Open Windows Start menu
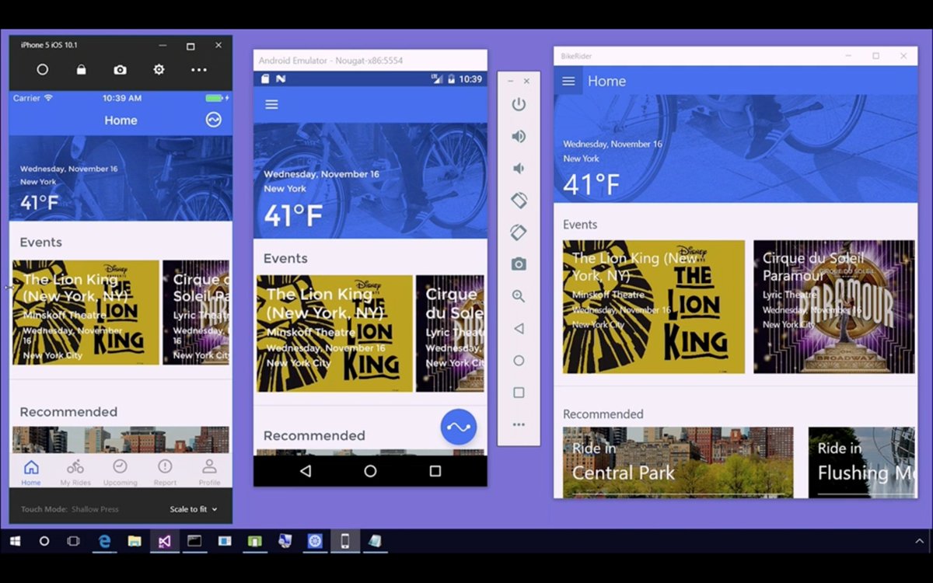Image resolution: width=933 pixels, height=583 pixels. [x=15, y=541]
